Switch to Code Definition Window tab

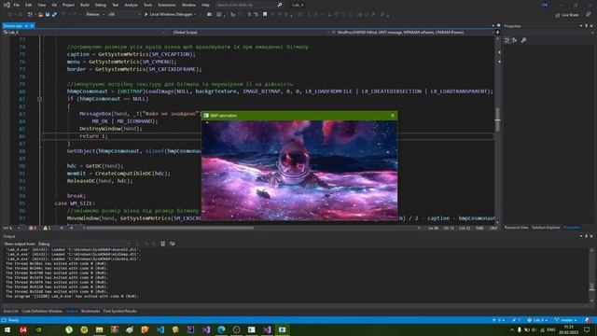(42, 311)
